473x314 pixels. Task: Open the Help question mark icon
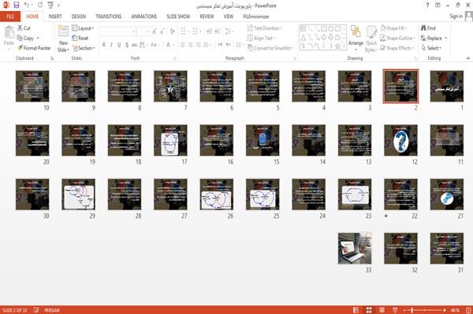click(427, 6)
